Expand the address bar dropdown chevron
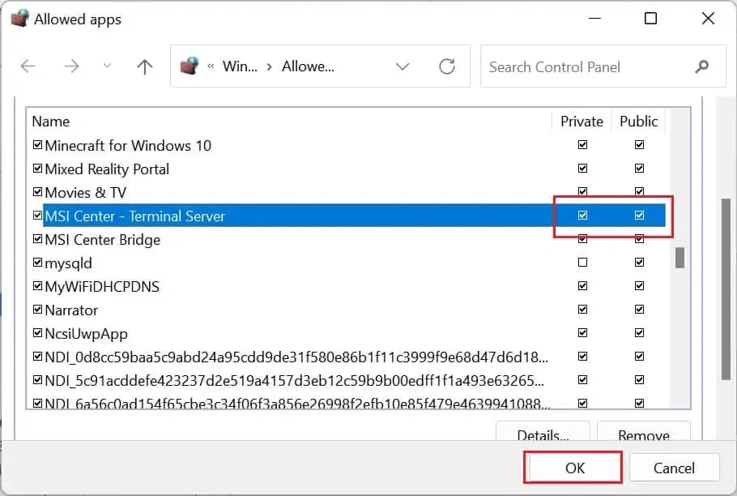Viewport: 737px width, 496px height. [403, 66]
